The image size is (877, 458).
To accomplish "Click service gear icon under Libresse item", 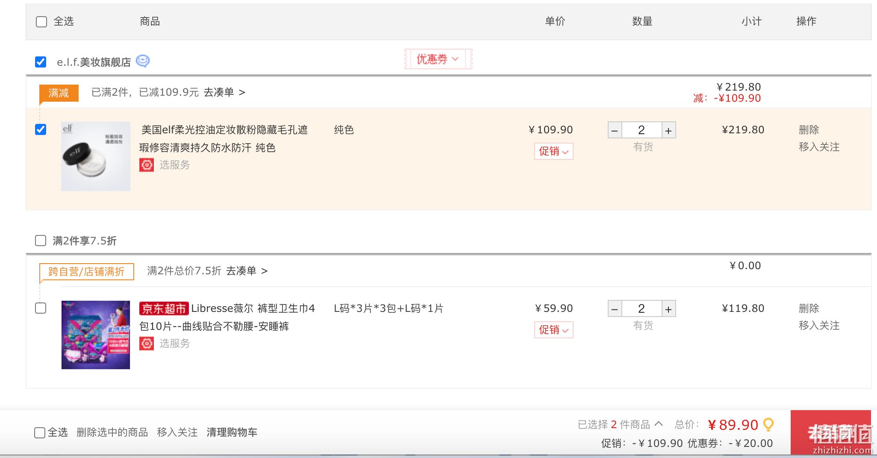I will pos(147,343).
